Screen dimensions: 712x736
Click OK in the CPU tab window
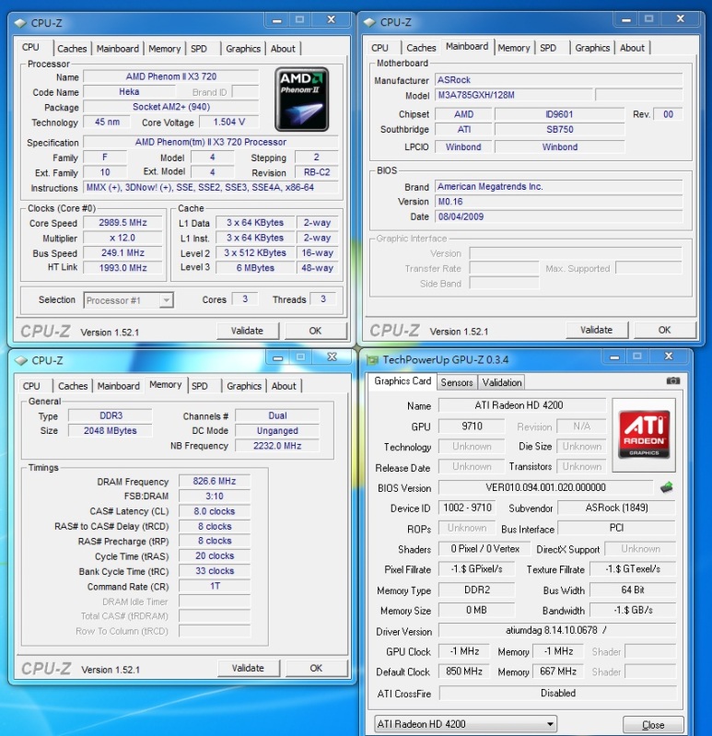(x=315, y=331)
